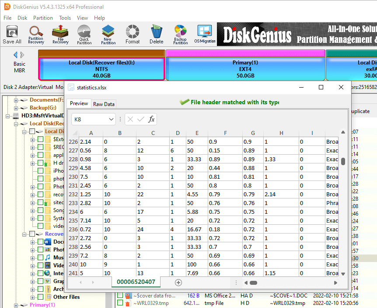377x308 pixels.
Task: Open the Format tool
Action: click(132, 34)
